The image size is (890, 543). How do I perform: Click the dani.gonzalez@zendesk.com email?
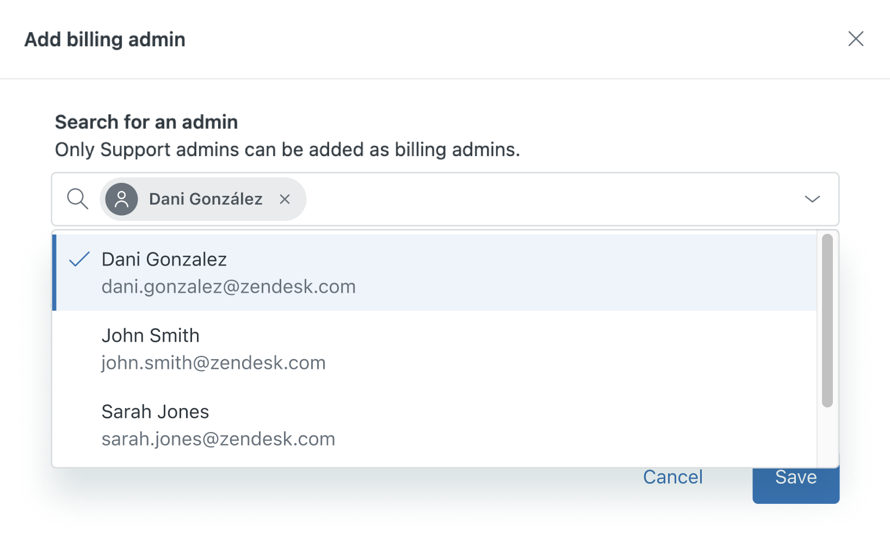tap(228, 287)
